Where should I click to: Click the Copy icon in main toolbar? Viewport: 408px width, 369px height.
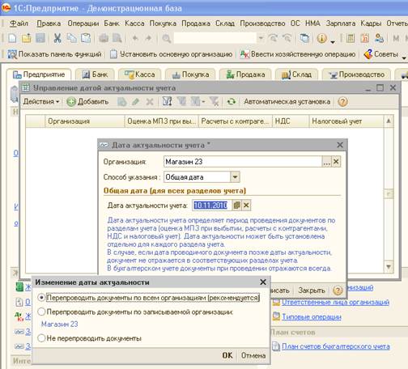click(x=71, y=38)
